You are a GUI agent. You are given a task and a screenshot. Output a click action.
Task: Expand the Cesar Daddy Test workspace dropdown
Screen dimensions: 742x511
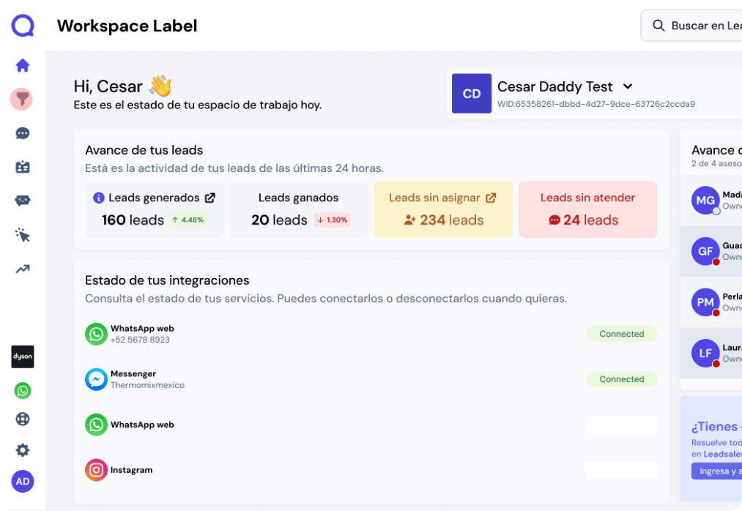628,86
